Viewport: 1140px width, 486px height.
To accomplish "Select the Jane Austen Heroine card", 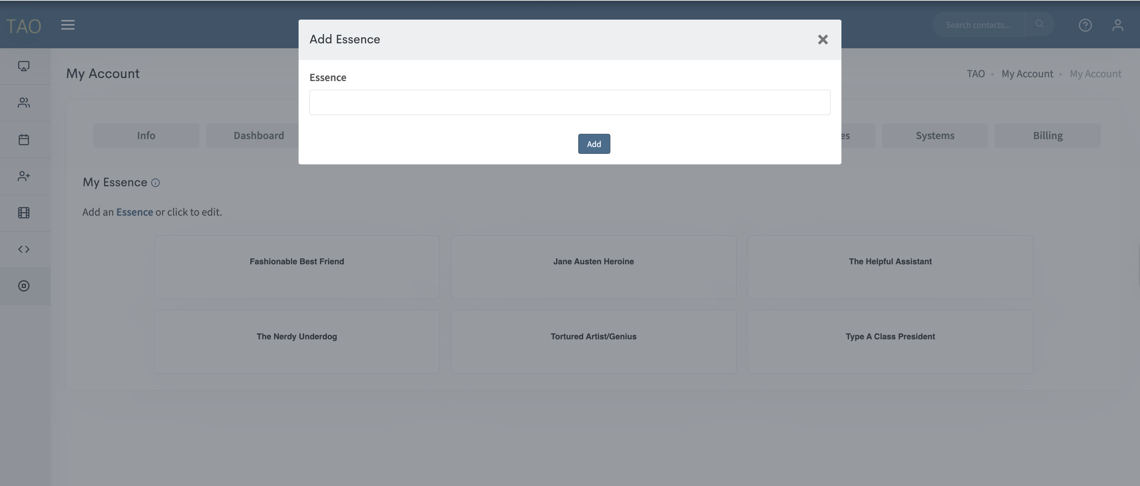I will (593, 267).
